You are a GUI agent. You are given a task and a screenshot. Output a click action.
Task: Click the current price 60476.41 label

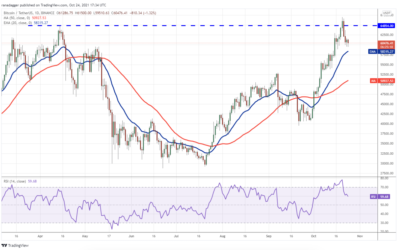387,43
